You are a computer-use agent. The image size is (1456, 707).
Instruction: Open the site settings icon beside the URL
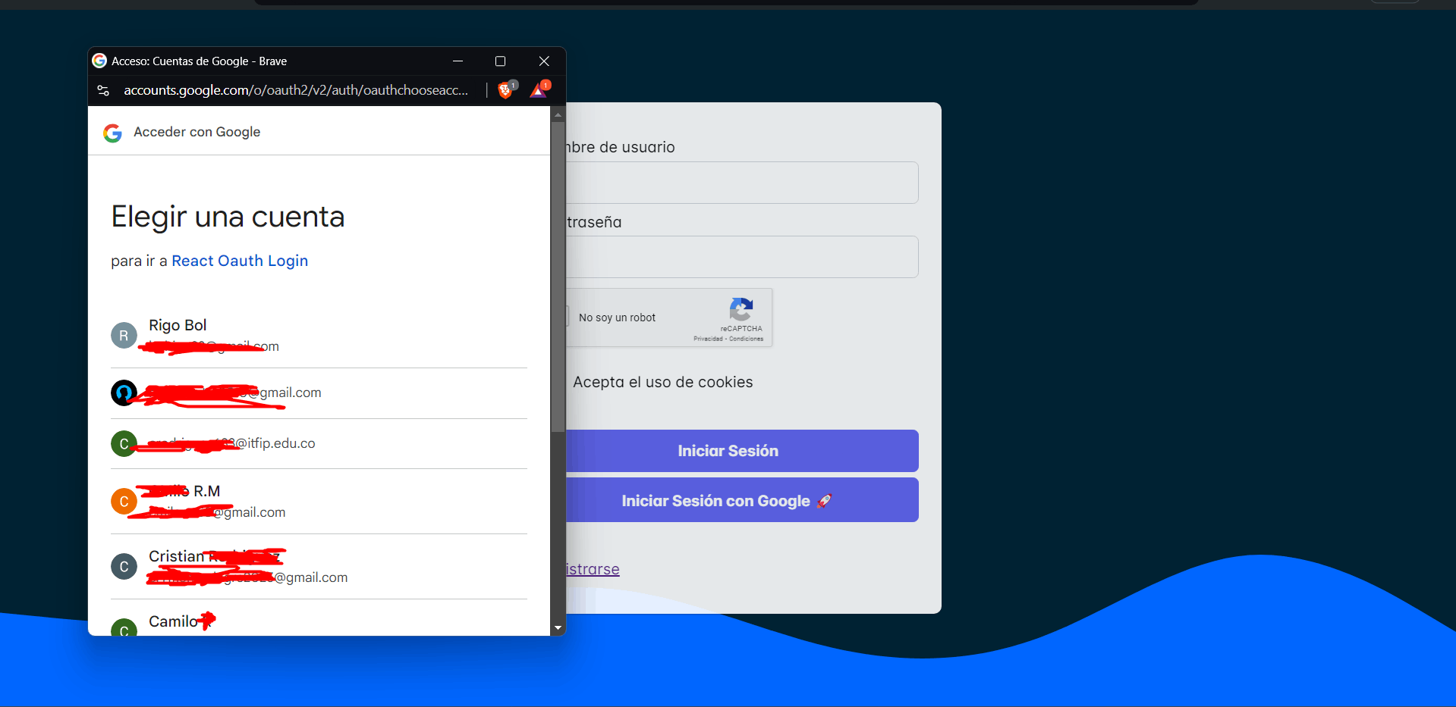tap(104, 90)
